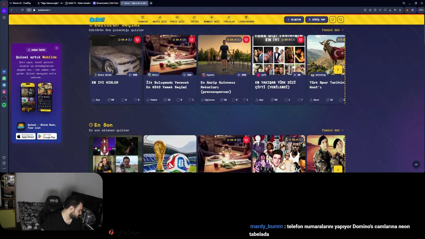
Task: Go to Photo Quiz section
Action: coord(177,20)
